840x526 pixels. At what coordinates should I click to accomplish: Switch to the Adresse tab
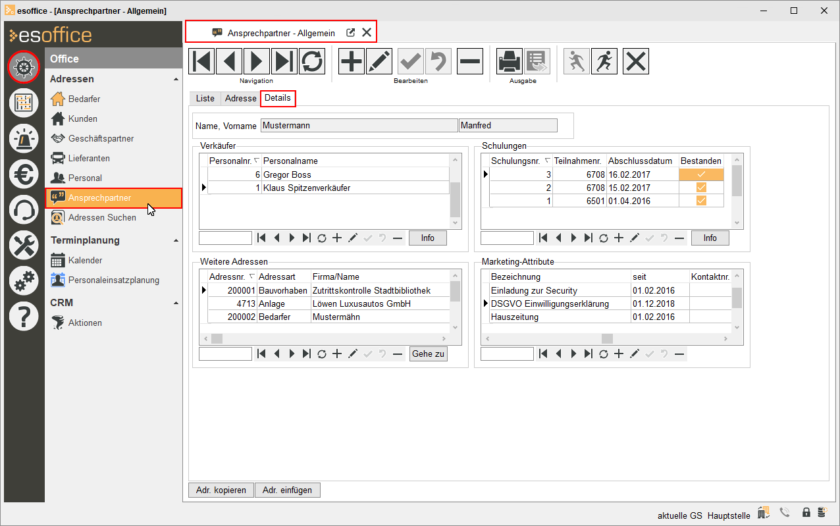point(240,98)
